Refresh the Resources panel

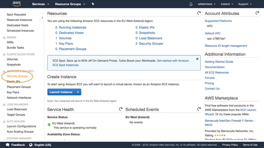click(x=199, y=13)
